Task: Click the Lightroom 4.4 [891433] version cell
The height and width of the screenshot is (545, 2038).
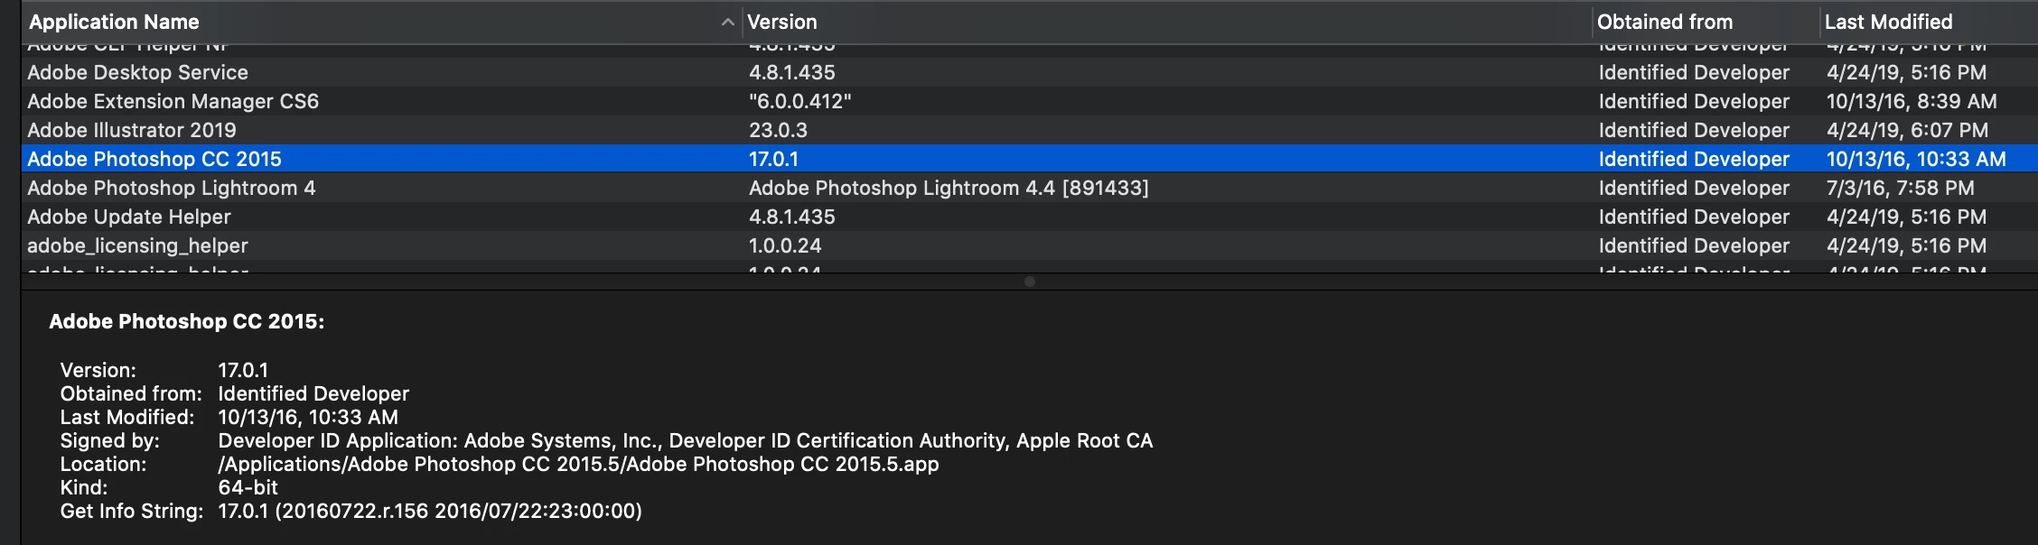Action: [949, 188]
